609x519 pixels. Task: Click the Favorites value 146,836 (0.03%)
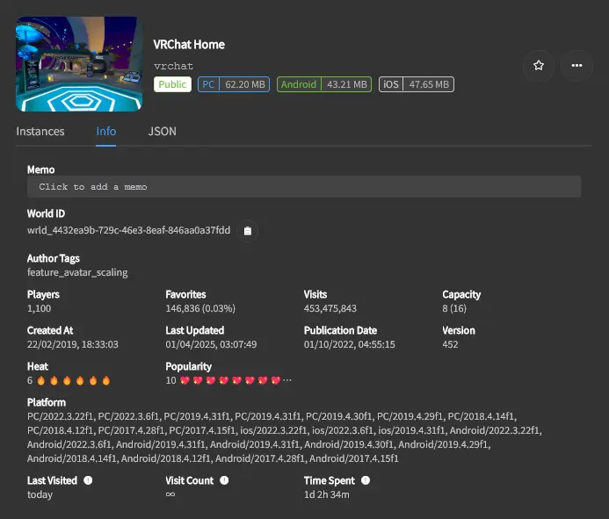[x=200, y=308]
